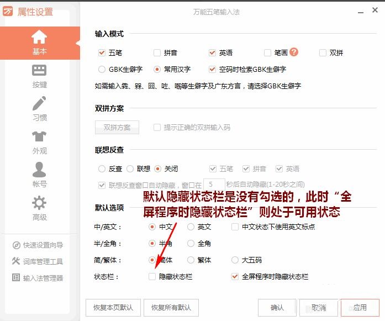The image size is (385, 321).
Task: Click the 快速设置向导 compass icon
Action: pos(16,245)
